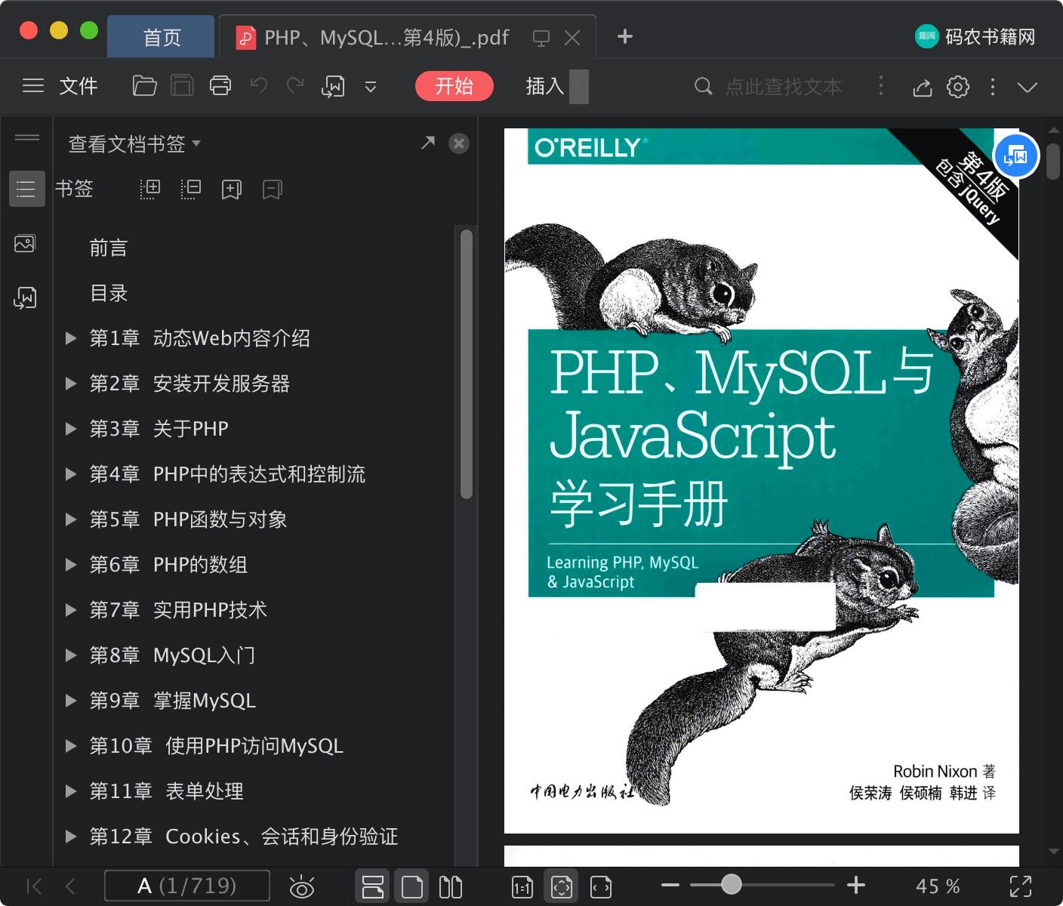Click the page number field A (1/719)

tap(187, 886)
